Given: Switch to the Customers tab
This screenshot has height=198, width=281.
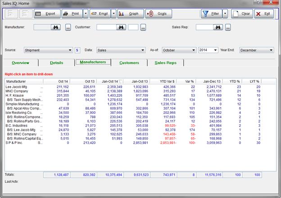Looking at the screenshot, I should pyautogui.click(x=129, y=63).
